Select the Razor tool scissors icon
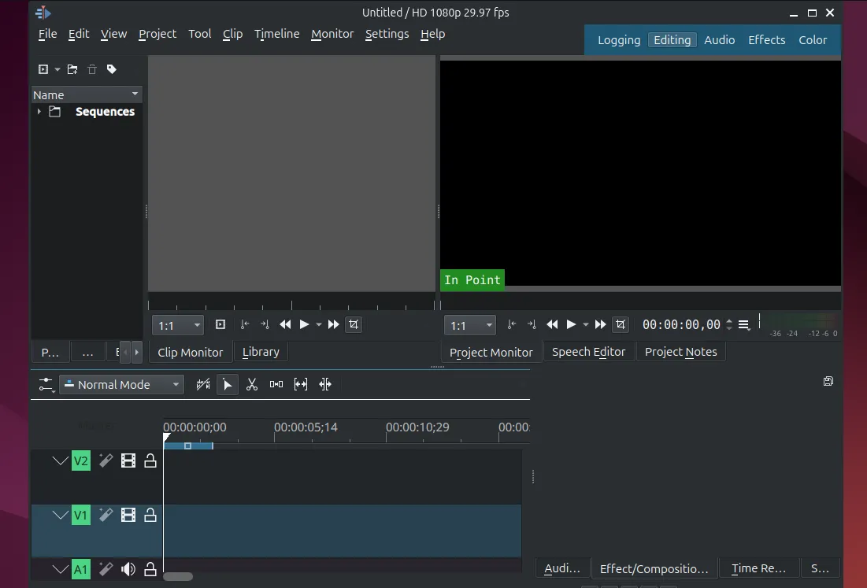The width and height of the screenshot is (867, 588). [252, 384]
